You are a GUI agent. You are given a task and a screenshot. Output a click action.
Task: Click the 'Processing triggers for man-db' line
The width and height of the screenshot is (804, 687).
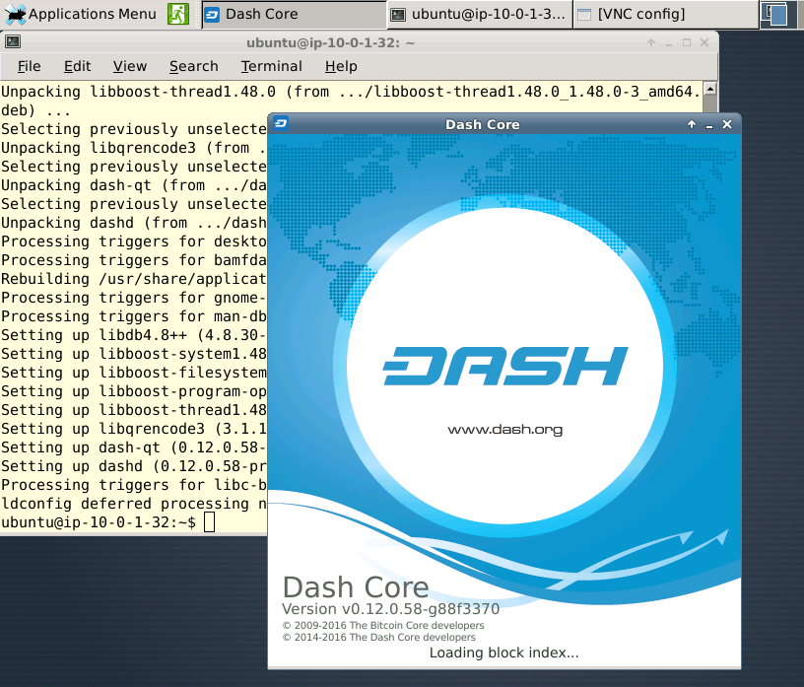[x=134, y=316]
